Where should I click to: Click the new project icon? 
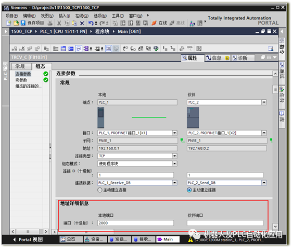(x=8, y=23)
